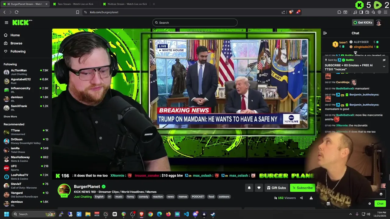Toggle the stream notification bell
The height and width of the screenshot is (219, 390).
coord(249,188)
